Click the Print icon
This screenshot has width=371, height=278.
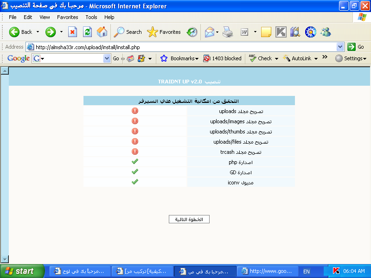227,32
